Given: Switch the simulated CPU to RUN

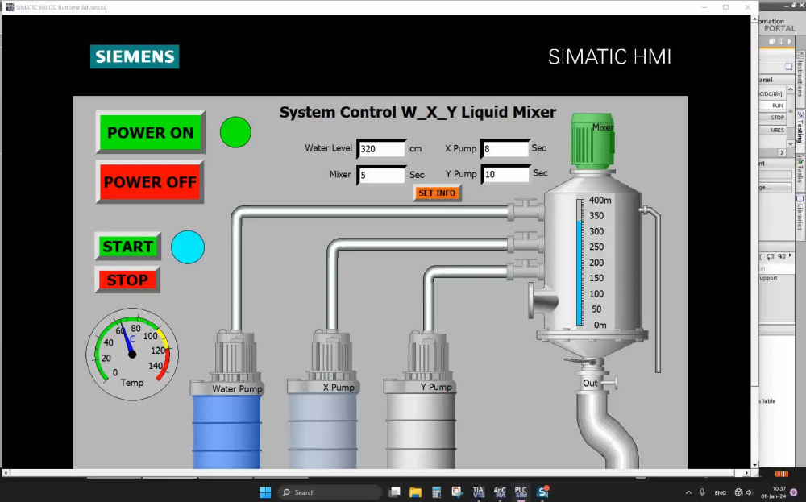Looking at the screenshot, I should (778, 106).
